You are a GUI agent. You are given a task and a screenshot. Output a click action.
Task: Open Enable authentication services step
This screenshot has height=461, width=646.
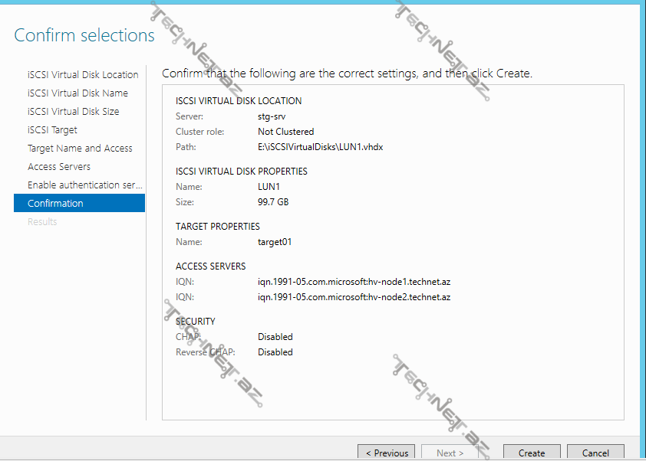84,185
